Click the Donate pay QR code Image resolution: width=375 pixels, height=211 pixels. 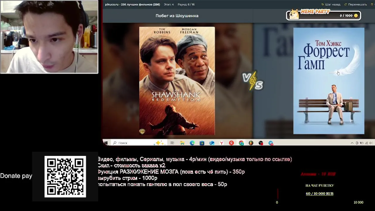65,177
